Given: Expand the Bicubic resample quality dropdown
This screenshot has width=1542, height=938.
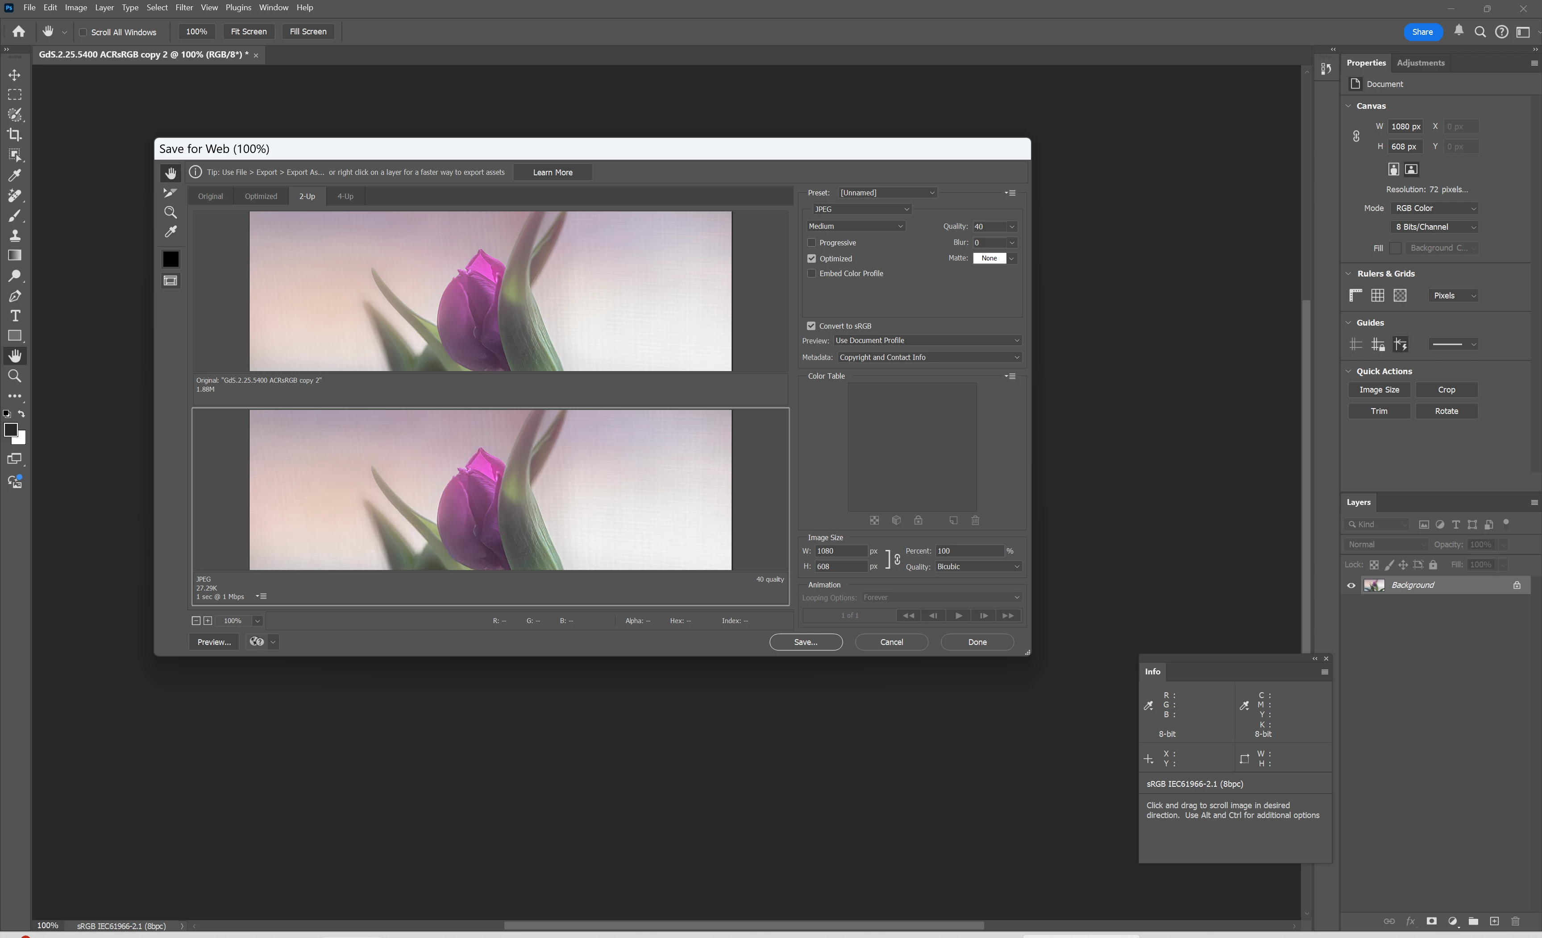Looking at the screenshot, I should (x=978, y=566).
